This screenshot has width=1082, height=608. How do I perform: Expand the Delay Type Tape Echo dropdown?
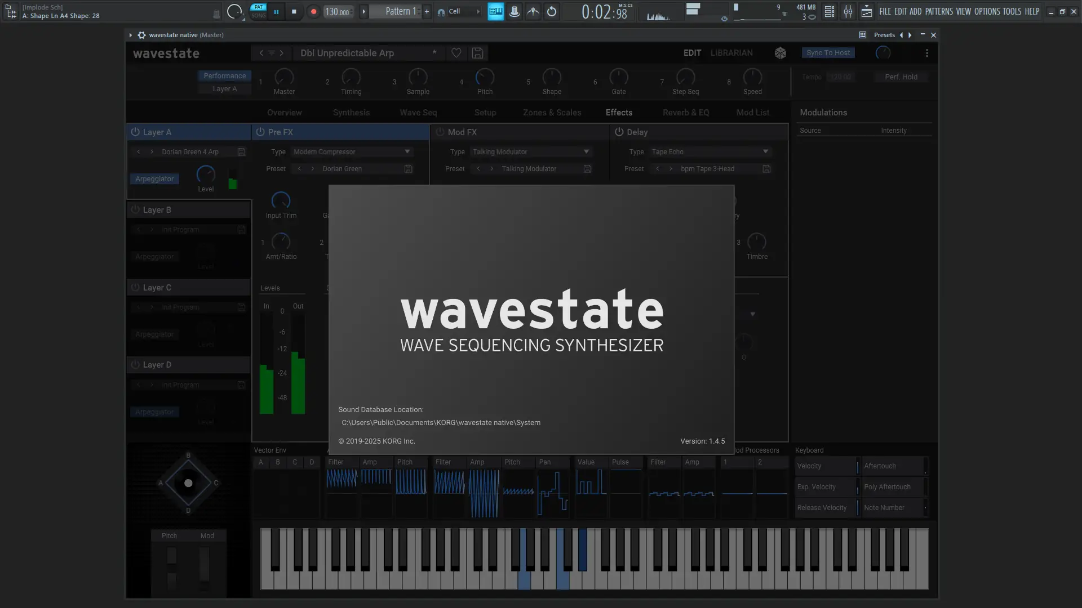tap(710, 151)
